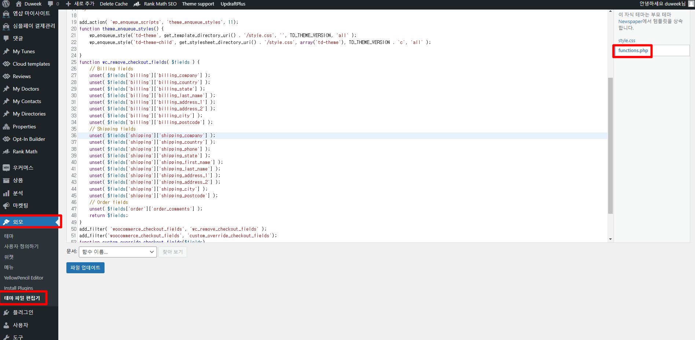Image resolution: width=695 pixels, height=340 pixels.
Task: Open the 함수 이름 dropdown
Action: point(118,252)
